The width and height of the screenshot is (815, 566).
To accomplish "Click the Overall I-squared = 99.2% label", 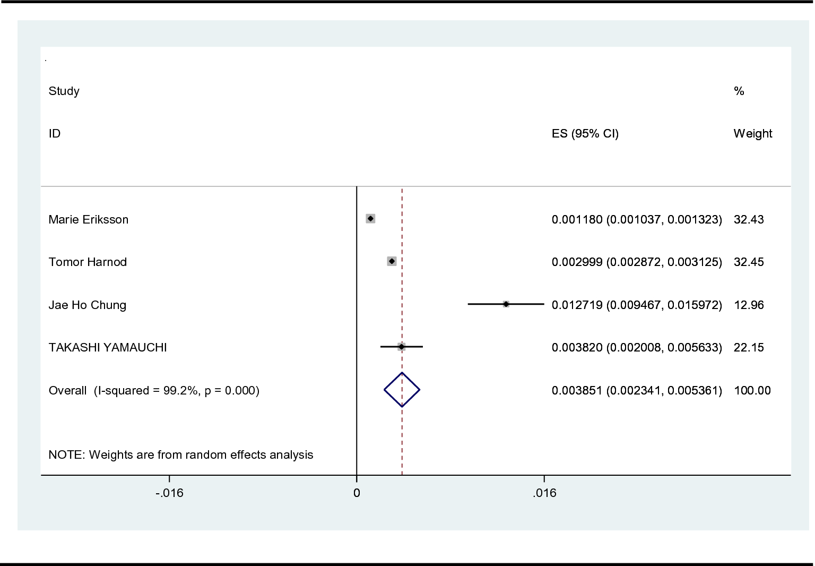I will point(154,391).
